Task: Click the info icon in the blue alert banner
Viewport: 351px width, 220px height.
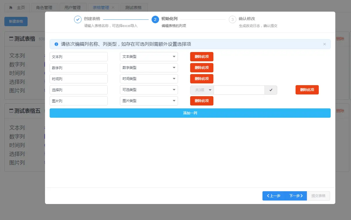Action: [56, 44]
